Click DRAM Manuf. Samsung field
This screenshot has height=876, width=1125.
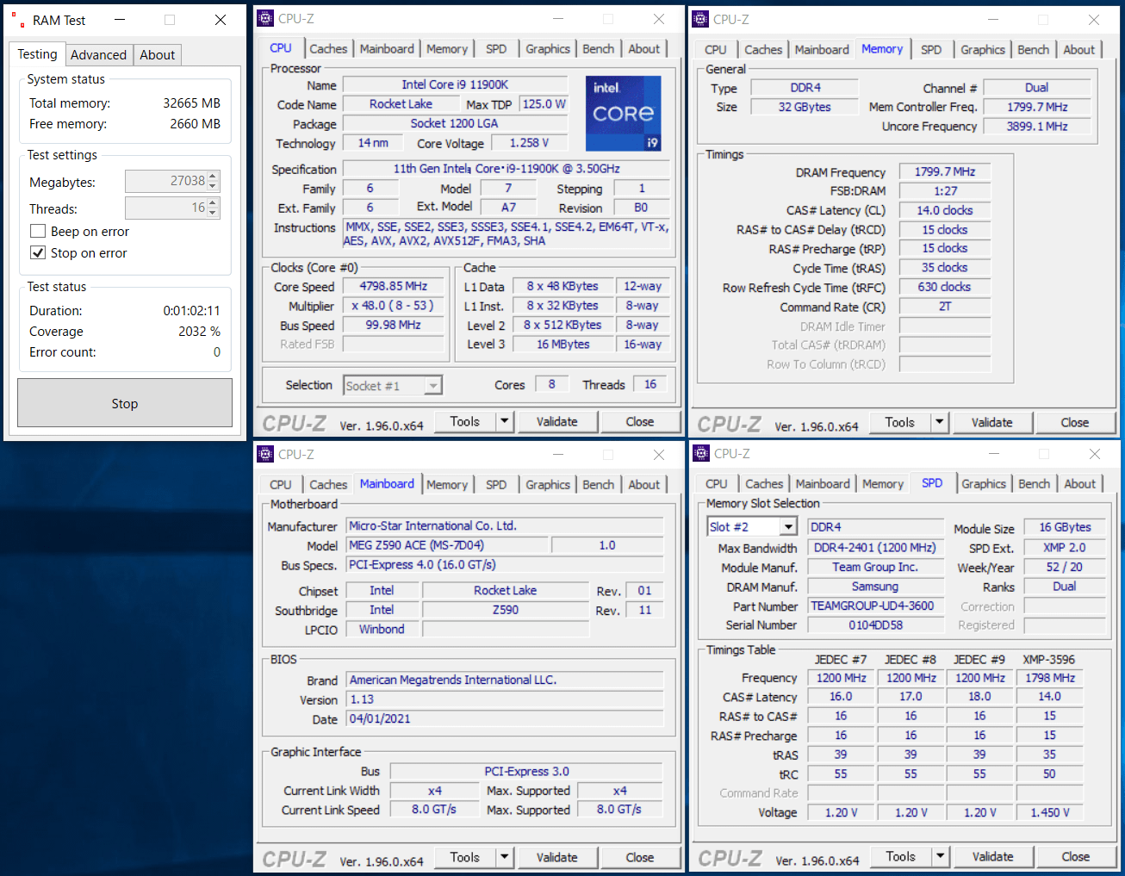pyautogui.click(x=876, y=587)
